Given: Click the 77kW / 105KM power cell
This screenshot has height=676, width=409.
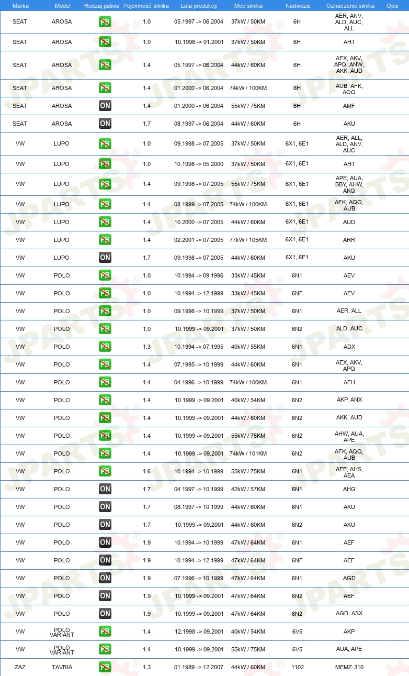Looking at the screenshot, I should click(x=248, y=240).
